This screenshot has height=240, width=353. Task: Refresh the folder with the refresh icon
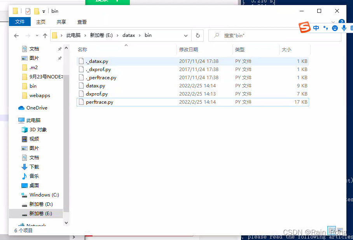point(197,35)
